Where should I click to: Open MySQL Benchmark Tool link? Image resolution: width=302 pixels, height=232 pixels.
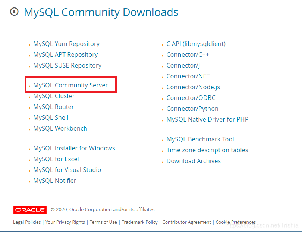tap(200, 139)
